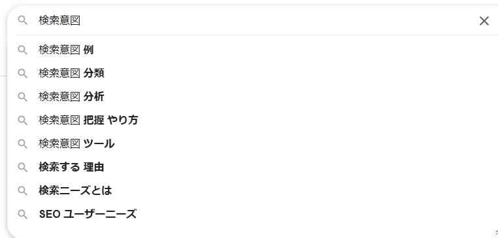
Task: Click the magnifier icon in the search box
Action: (23, 21)
